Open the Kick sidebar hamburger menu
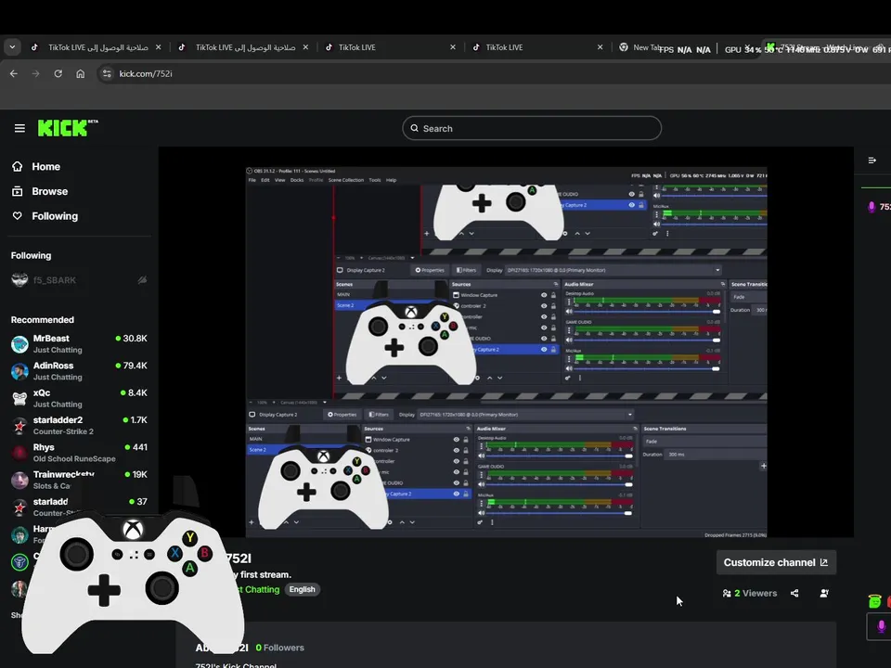 click(x=19, y=128)
